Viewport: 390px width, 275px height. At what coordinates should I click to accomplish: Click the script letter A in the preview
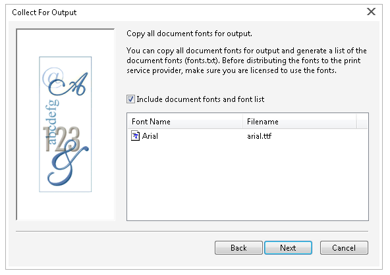click(69, 84)
